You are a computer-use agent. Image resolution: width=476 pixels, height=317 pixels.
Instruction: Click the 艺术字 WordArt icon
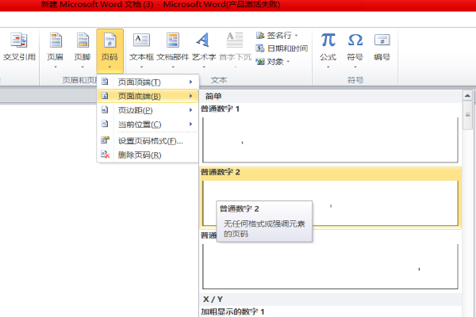pos(203,40)
